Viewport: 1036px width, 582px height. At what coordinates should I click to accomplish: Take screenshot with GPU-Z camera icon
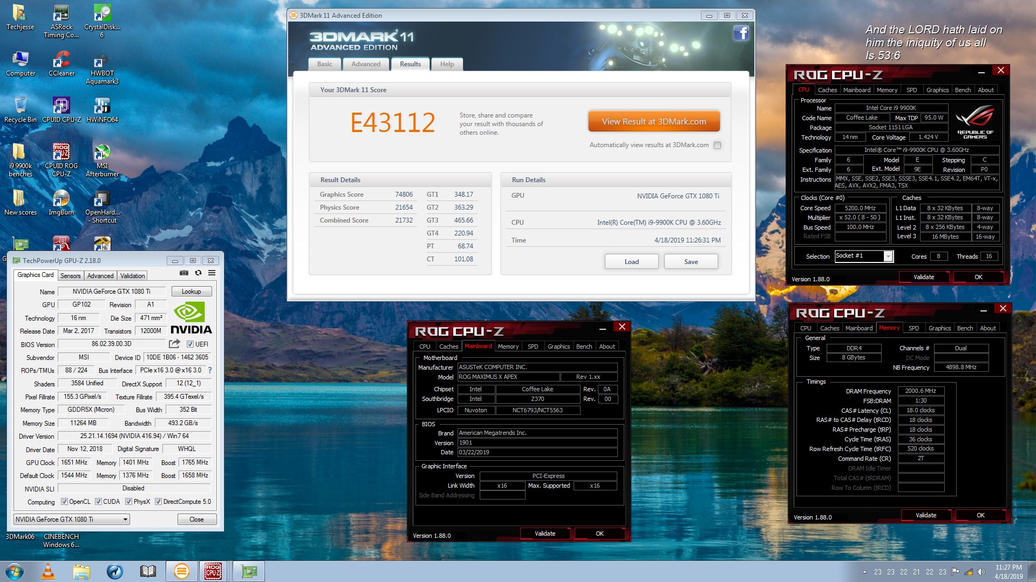(x=184, y=273)
